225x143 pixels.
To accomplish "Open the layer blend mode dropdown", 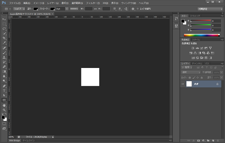I will [x=191, y=72].
